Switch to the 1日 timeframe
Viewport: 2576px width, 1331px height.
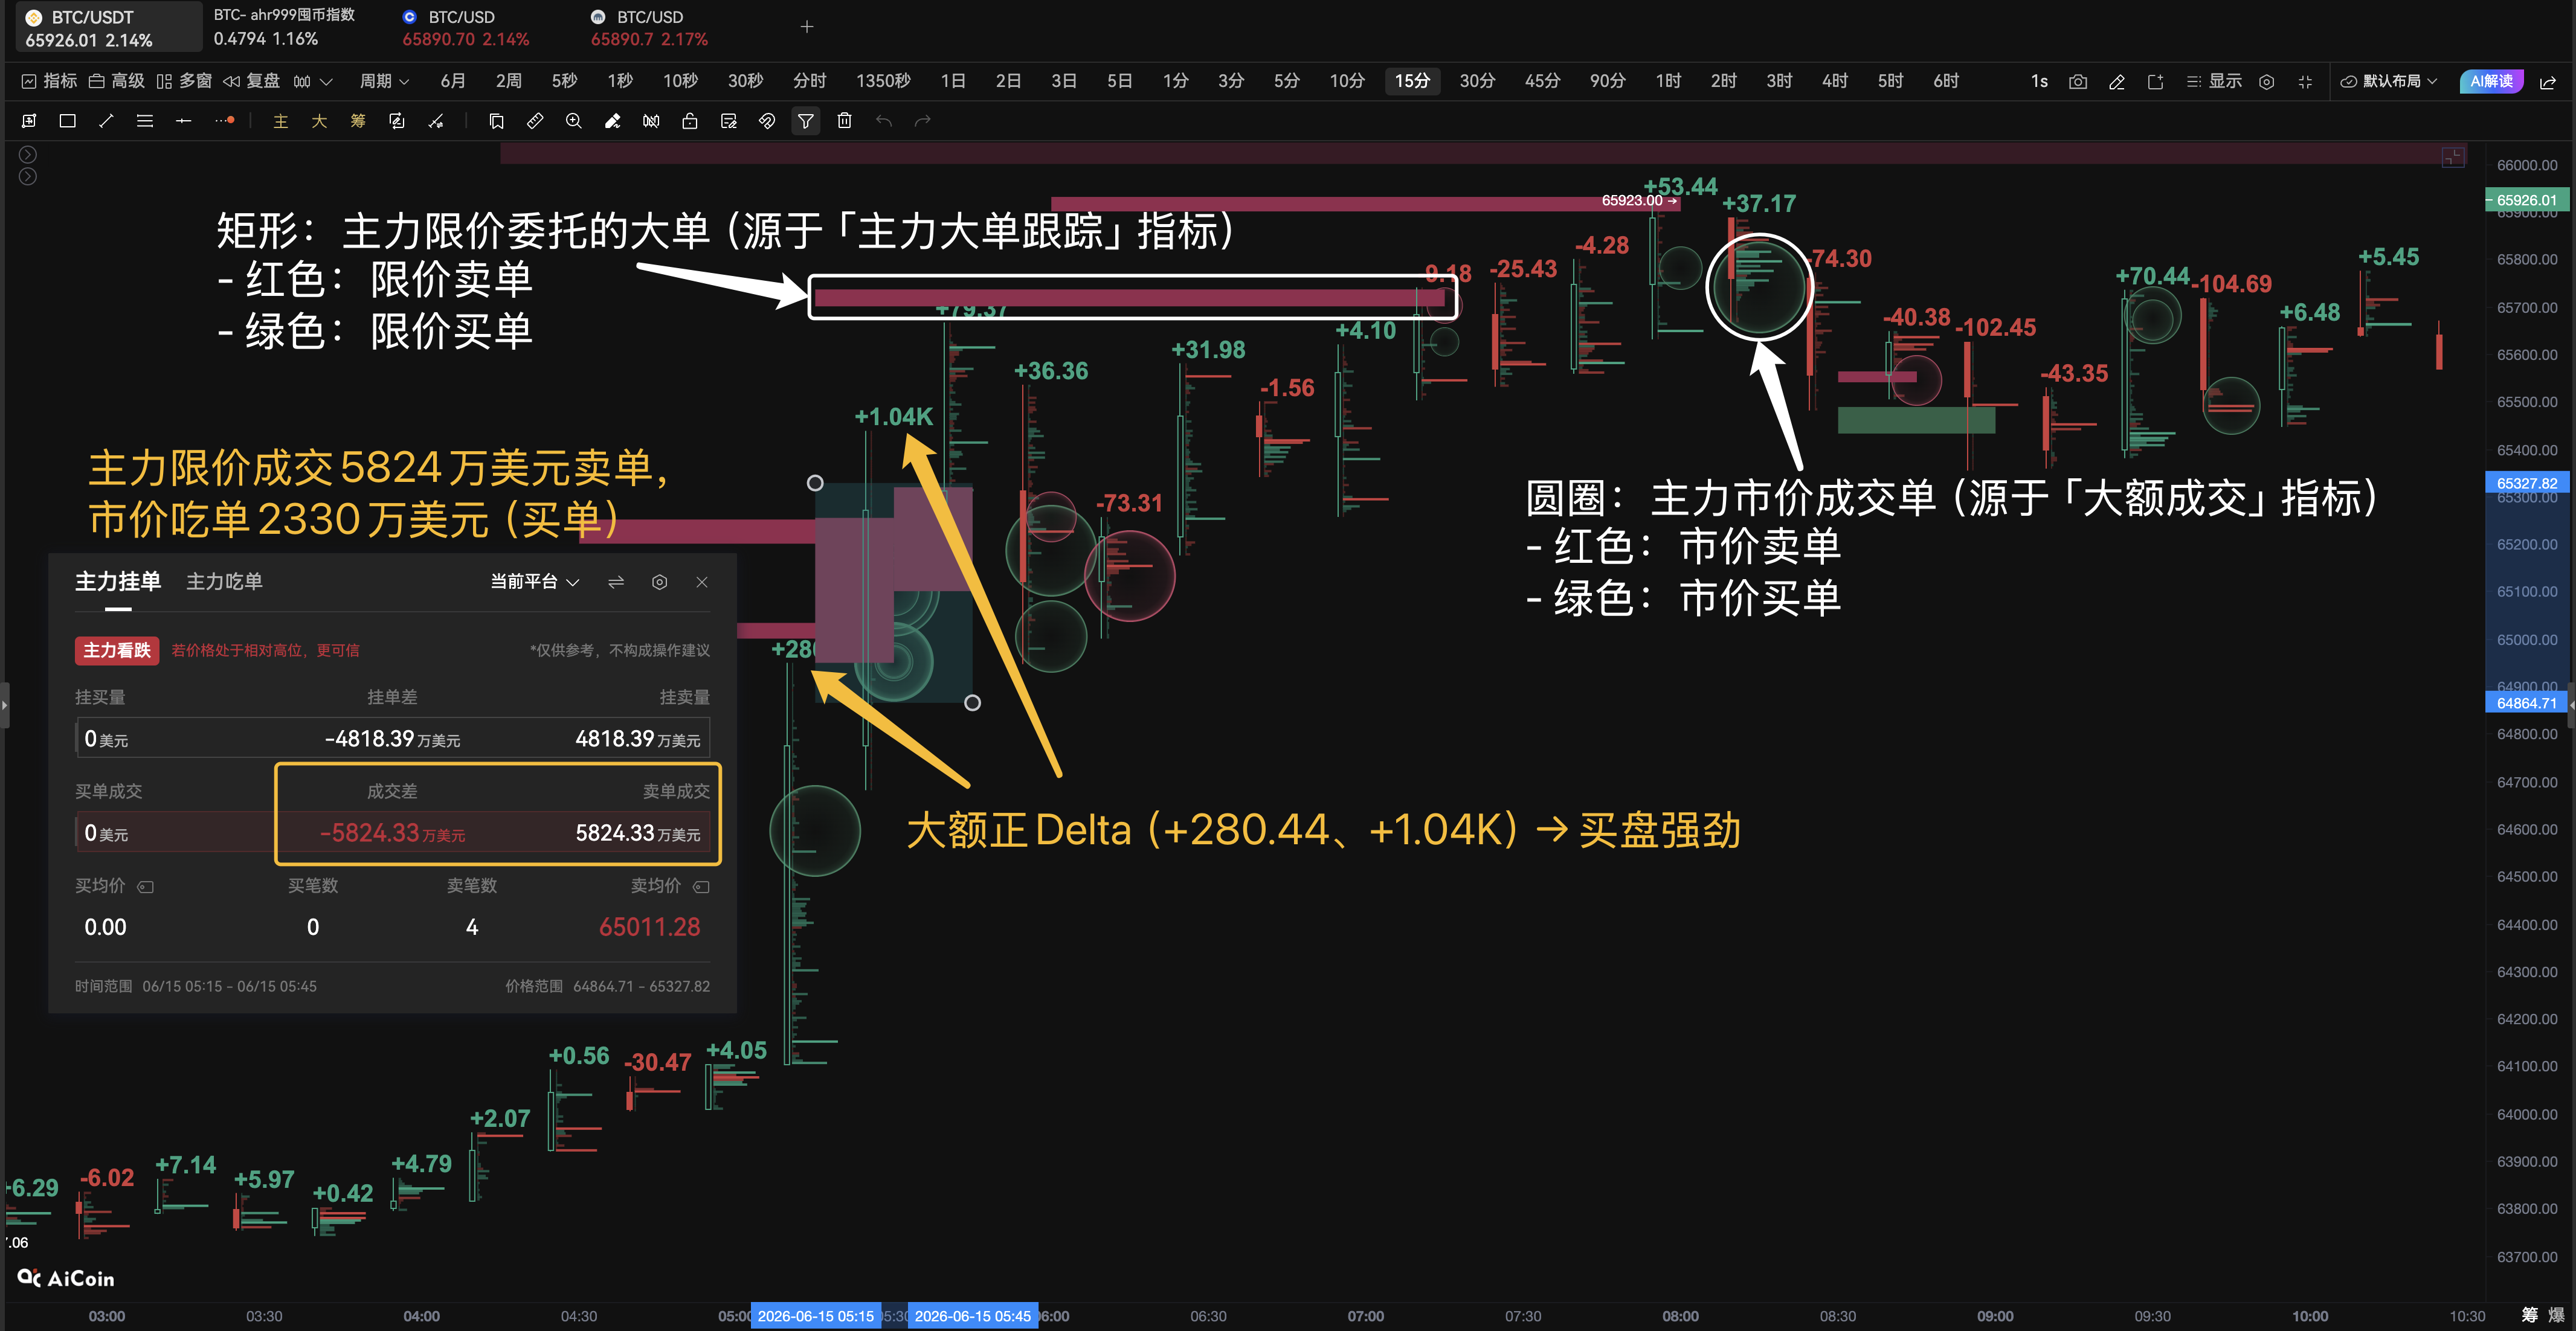[953, 81]
